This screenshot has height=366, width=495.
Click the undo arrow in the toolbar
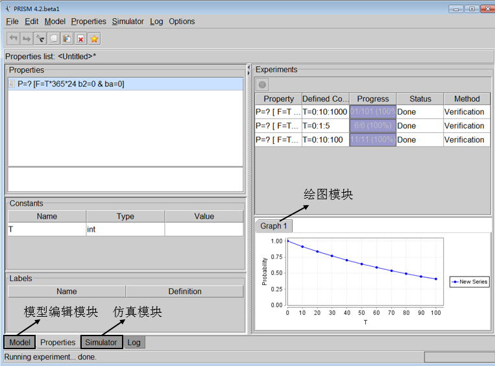(13, 39)
